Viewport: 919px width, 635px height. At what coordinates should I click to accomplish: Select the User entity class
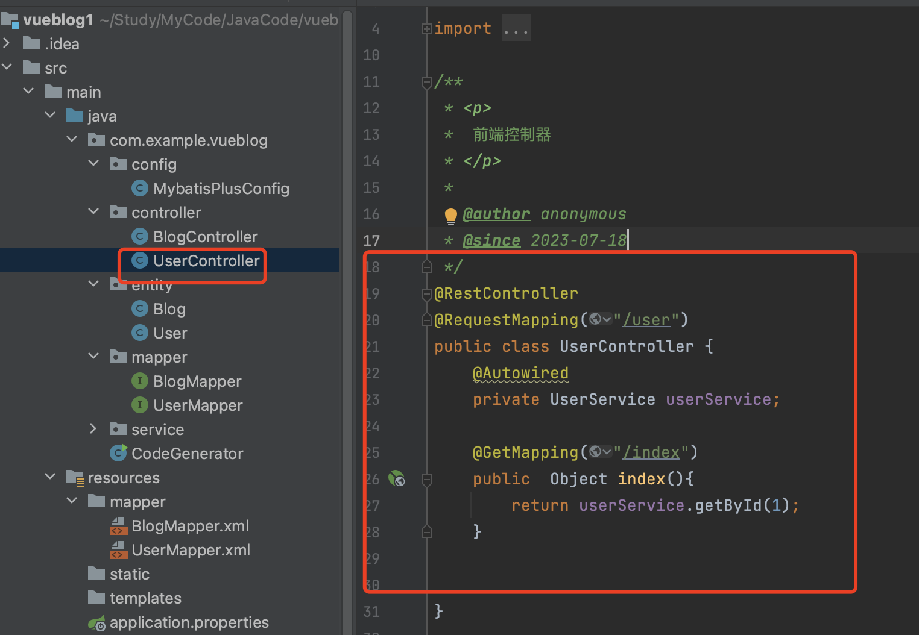point(170,333)
